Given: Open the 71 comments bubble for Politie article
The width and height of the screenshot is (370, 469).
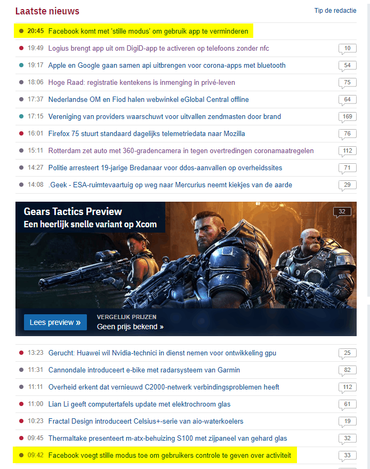Looking at the screenshot, I should (x=347, y=168).
